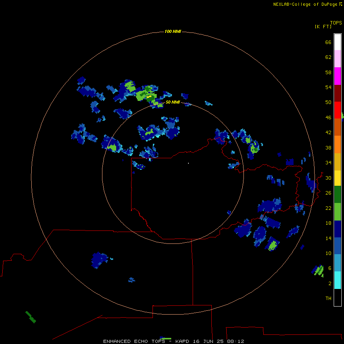
Task: Click the 30 legend value
Action: (x=328, y=178)
